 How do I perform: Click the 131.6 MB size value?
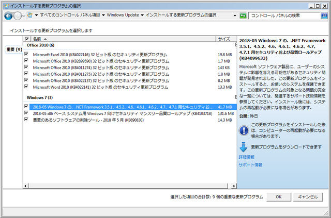coord(225,113)
